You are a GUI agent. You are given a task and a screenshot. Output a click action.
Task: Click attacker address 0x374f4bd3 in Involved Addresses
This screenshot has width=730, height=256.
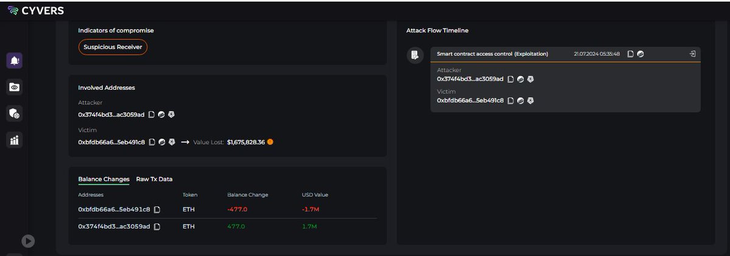111,114
